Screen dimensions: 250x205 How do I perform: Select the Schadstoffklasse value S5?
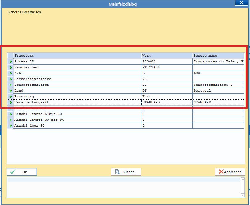(x=167, y=85)
